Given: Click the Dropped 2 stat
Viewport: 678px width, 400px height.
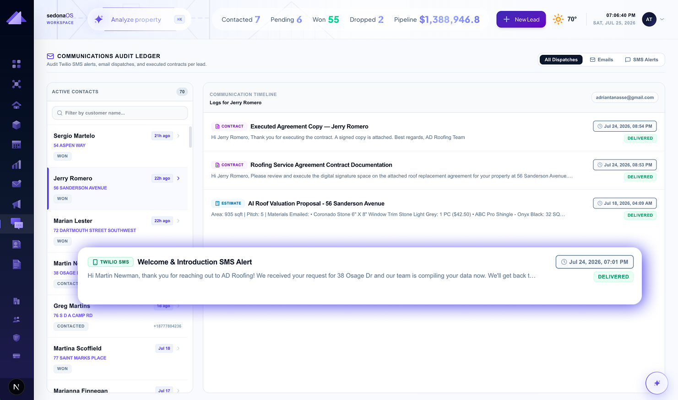Looking at the screenshot, I should tap(367, 19).
